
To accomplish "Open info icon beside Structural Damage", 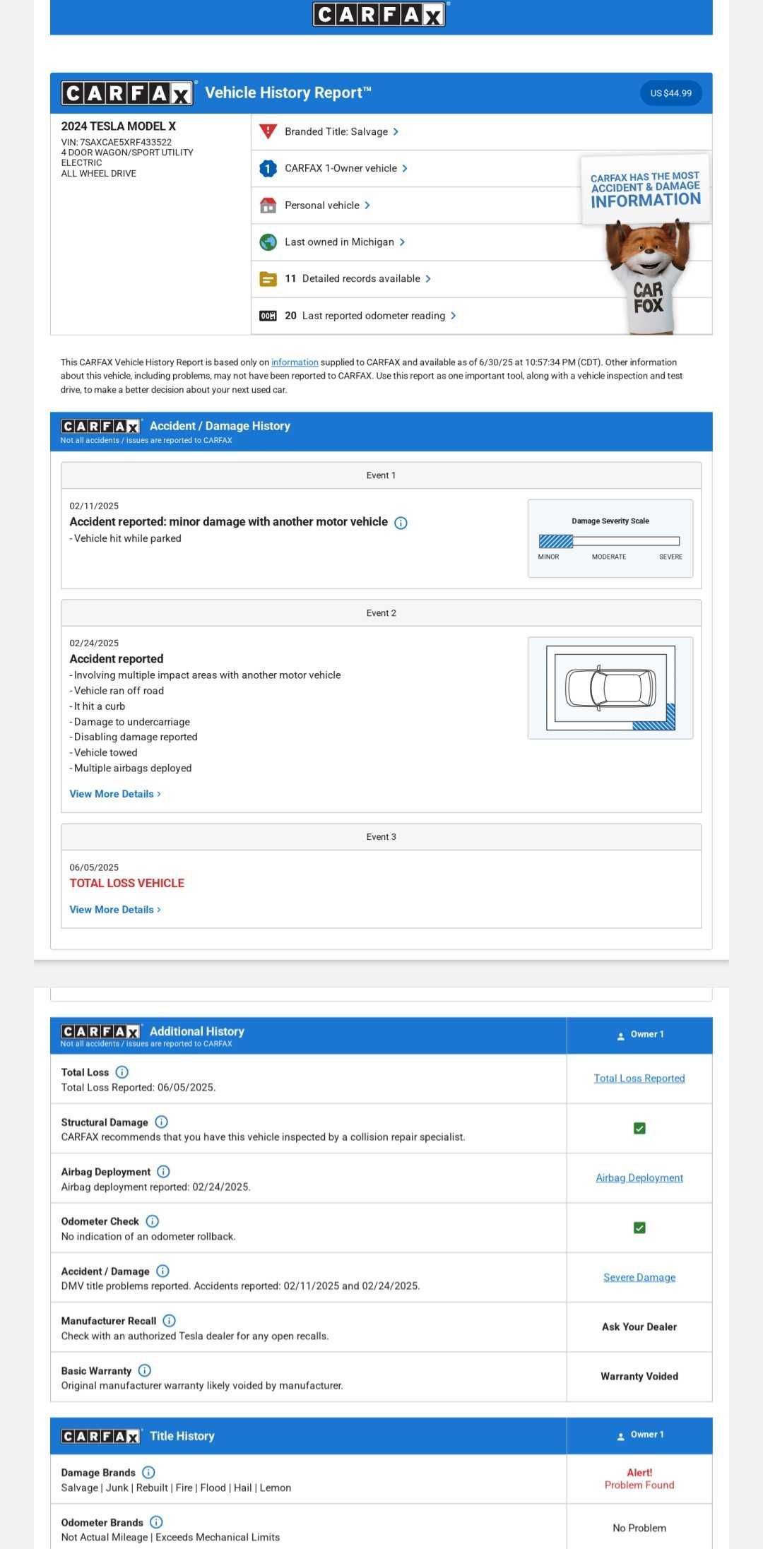I will [161, 1122].
